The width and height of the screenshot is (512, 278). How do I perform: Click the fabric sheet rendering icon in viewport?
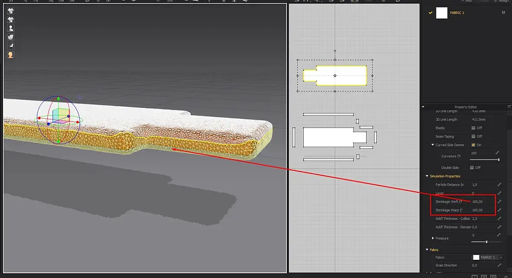click(10, 46)
